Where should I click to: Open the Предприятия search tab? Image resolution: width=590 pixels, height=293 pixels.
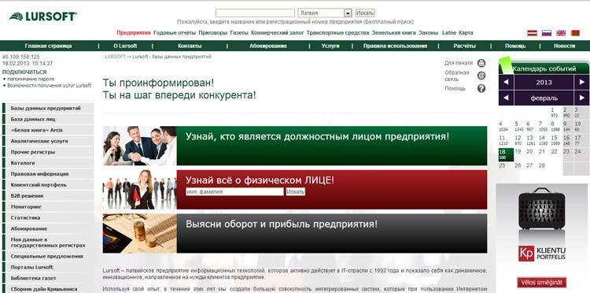[x=134, y=33]
